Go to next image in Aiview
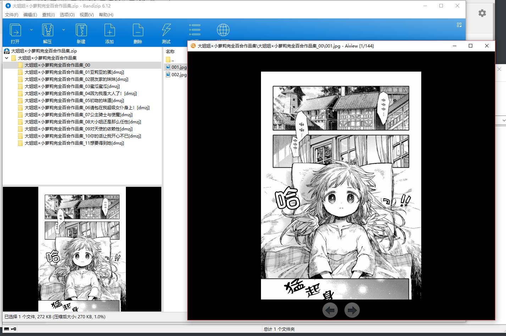 pyautogui.click(x=352, y=310)
